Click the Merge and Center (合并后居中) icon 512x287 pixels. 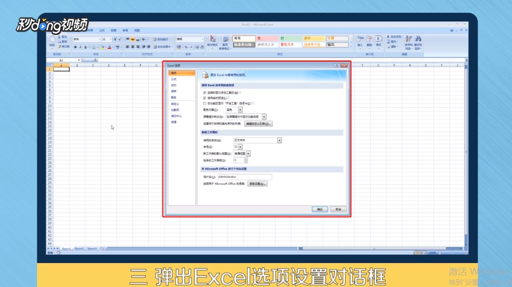tap(155, 47)
